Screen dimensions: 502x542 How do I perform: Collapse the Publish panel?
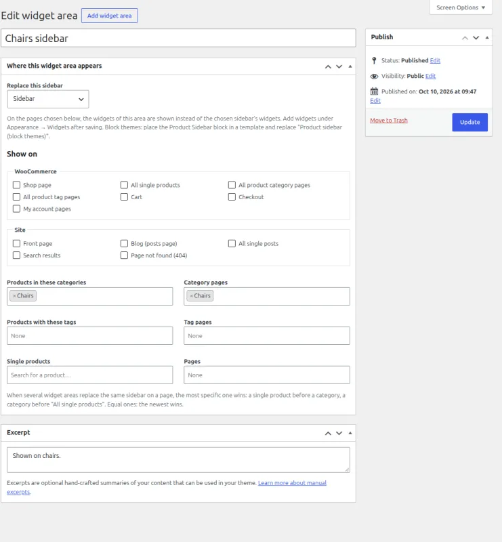click(487, 38)
